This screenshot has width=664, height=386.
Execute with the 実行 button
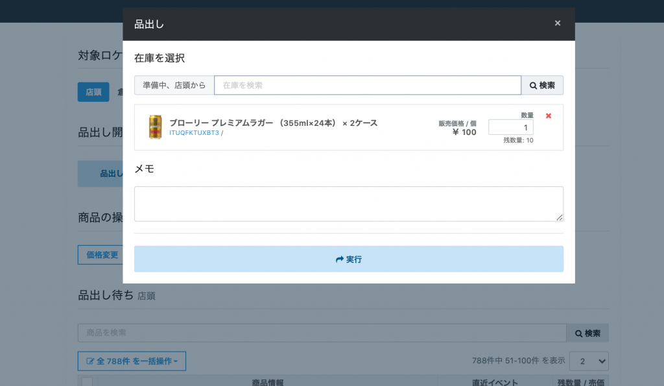[x=348, y=259]
